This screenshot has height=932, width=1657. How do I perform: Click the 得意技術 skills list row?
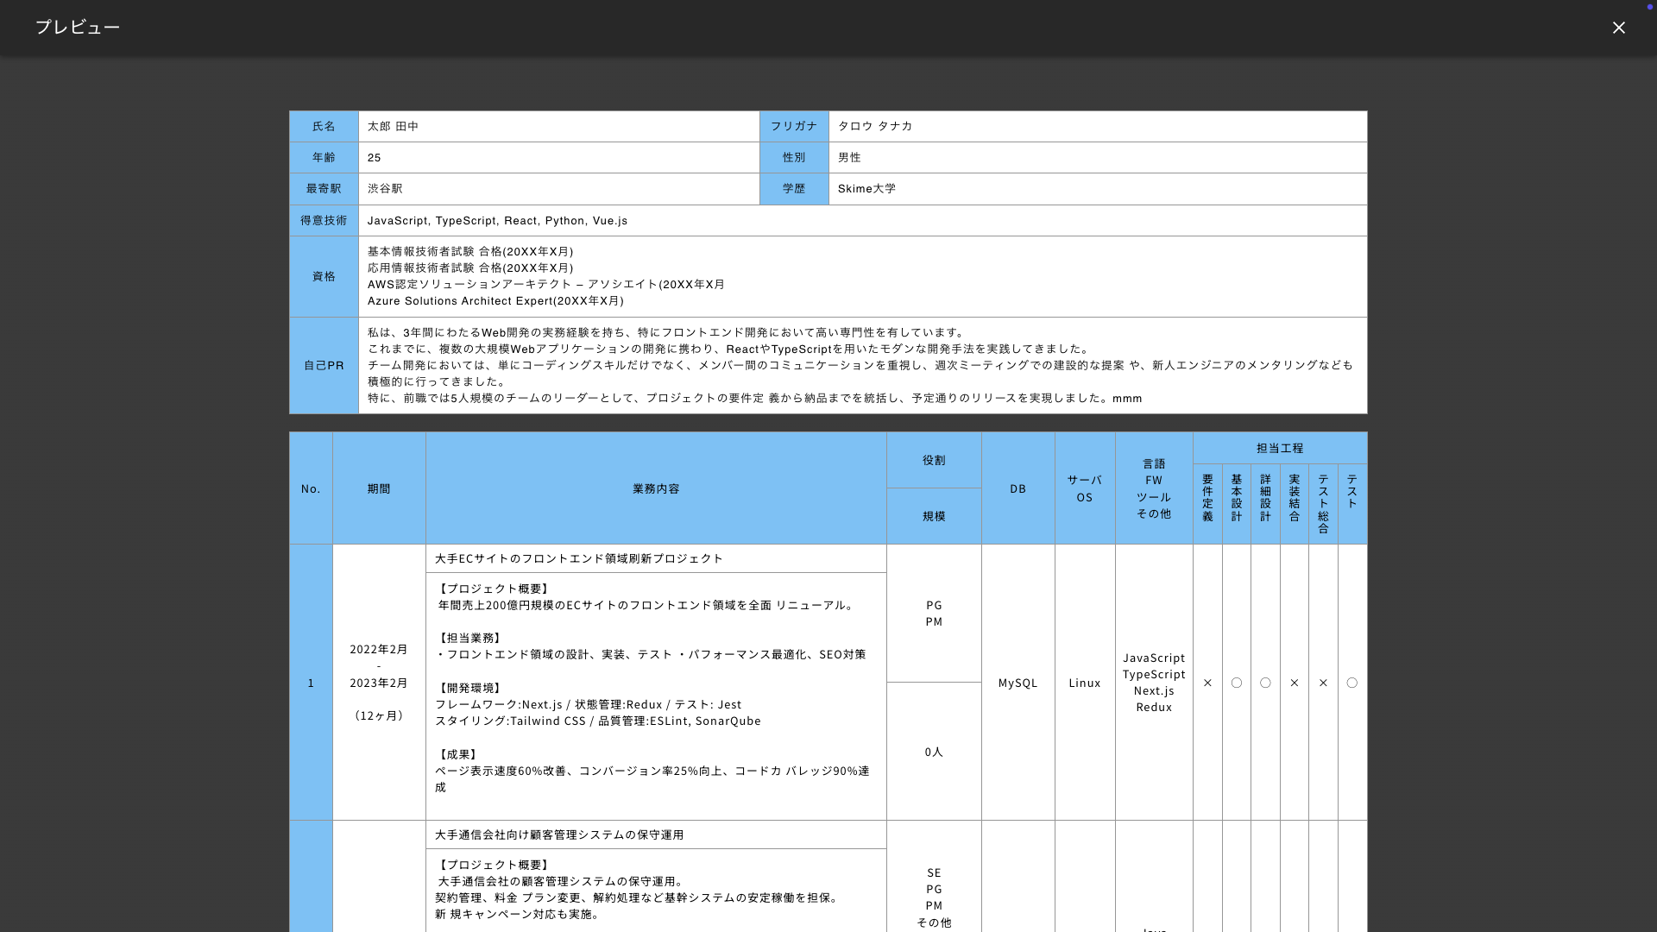click(x=497, y=221)
